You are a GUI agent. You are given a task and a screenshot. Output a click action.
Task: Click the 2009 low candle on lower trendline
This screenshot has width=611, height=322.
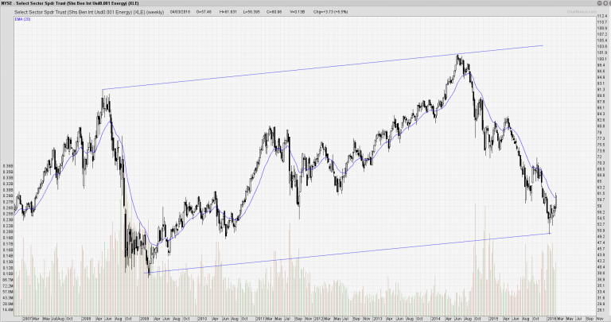pyautogui.click(x=149, y=272)
